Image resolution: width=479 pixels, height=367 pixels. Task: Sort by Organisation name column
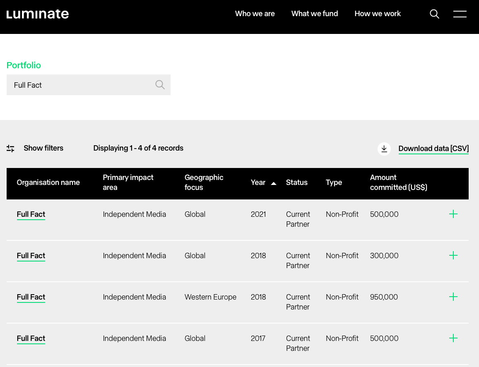[48, 182]
